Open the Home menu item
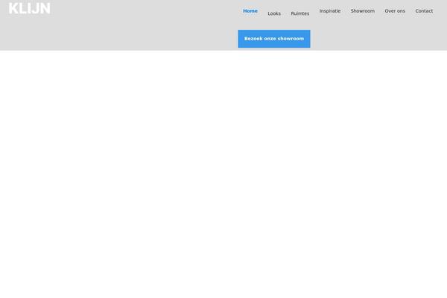The width and height of the screenshot is (447, 298). coord(250,11)
